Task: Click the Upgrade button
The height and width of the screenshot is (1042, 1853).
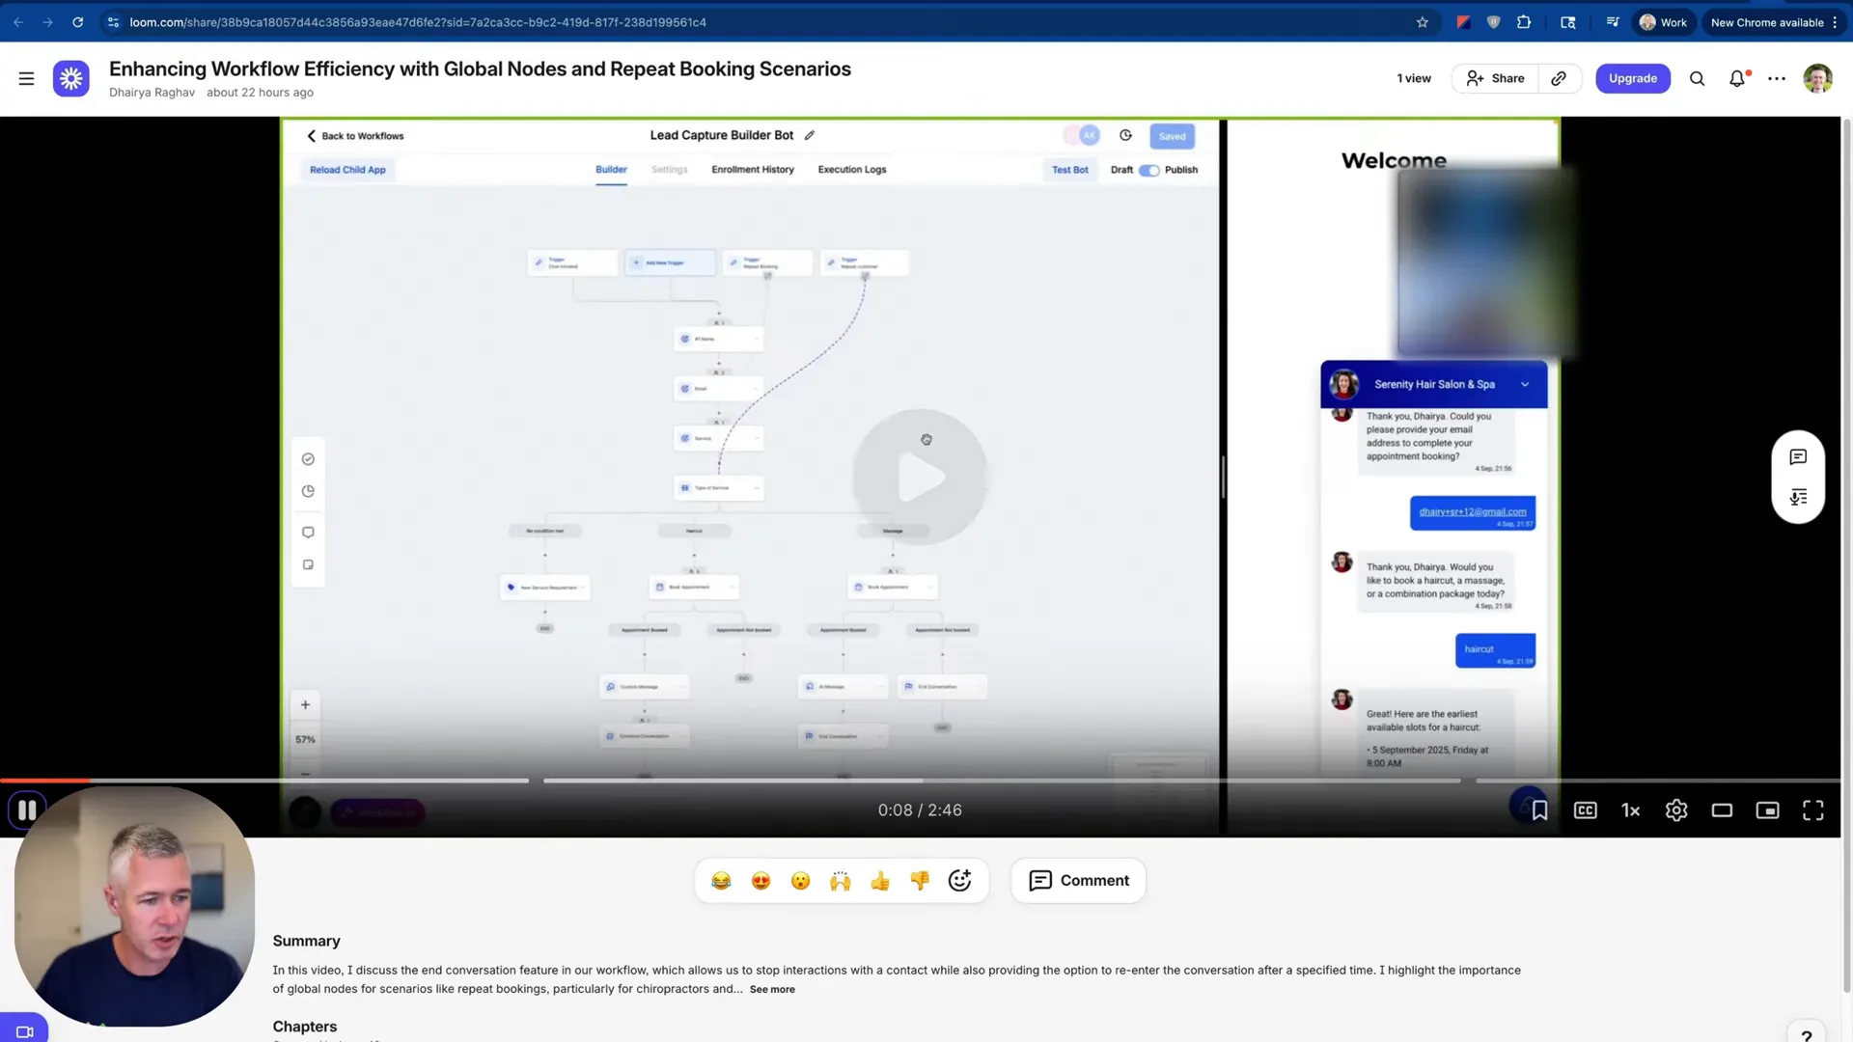Action: [x=1632, y=78]
